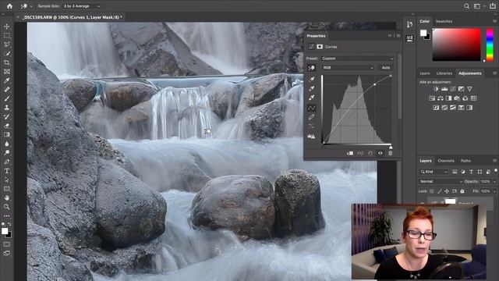The width and height of the screenshot is (499, 281).
Task: Select the Frame tool
Action: (7, 72)
